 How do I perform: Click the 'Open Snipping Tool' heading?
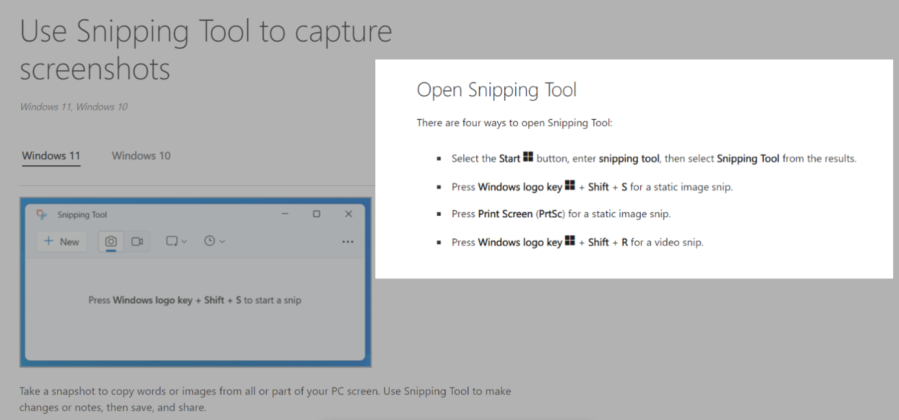(x=497, y=90)
